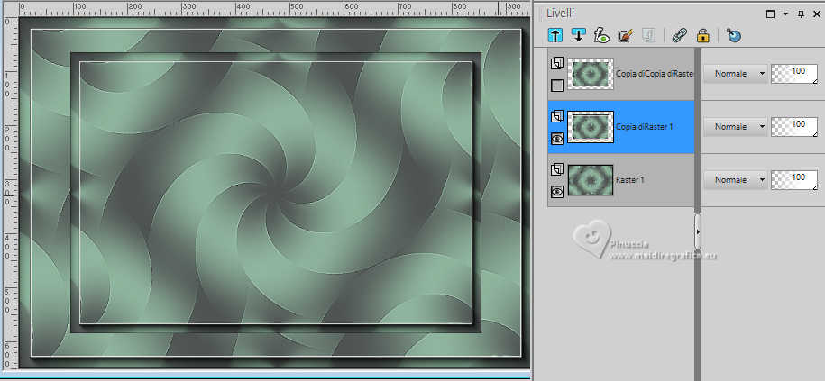Click the layer name Copia diRaster 1
The image size is (825, 381).
645,127
